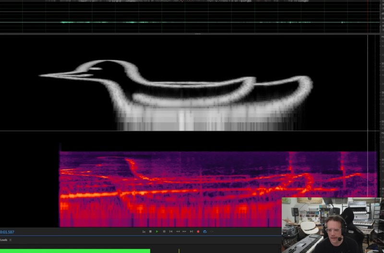Click the webcam video overlay

pyautogui.click(x=331, y=225)
